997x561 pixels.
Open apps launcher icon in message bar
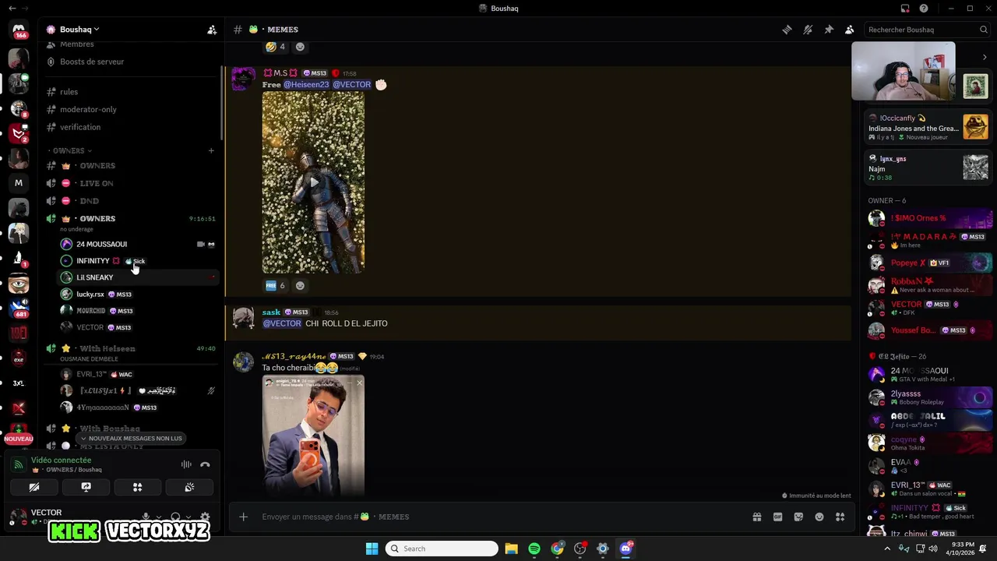tap(840, 517)
